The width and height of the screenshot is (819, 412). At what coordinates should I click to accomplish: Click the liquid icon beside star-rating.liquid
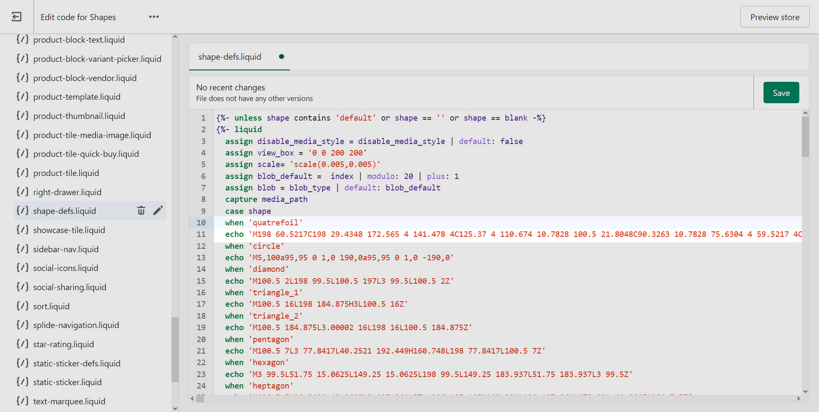coord(22,344)
